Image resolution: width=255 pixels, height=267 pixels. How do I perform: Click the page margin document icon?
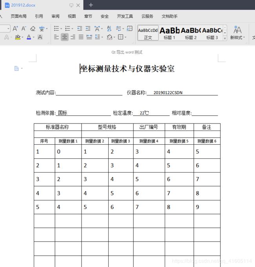pos(16,69)
